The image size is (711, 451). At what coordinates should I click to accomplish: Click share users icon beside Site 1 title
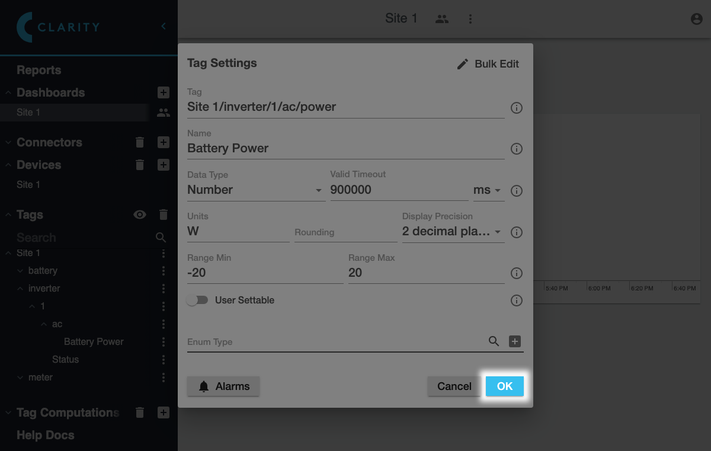tap(441, 19)
